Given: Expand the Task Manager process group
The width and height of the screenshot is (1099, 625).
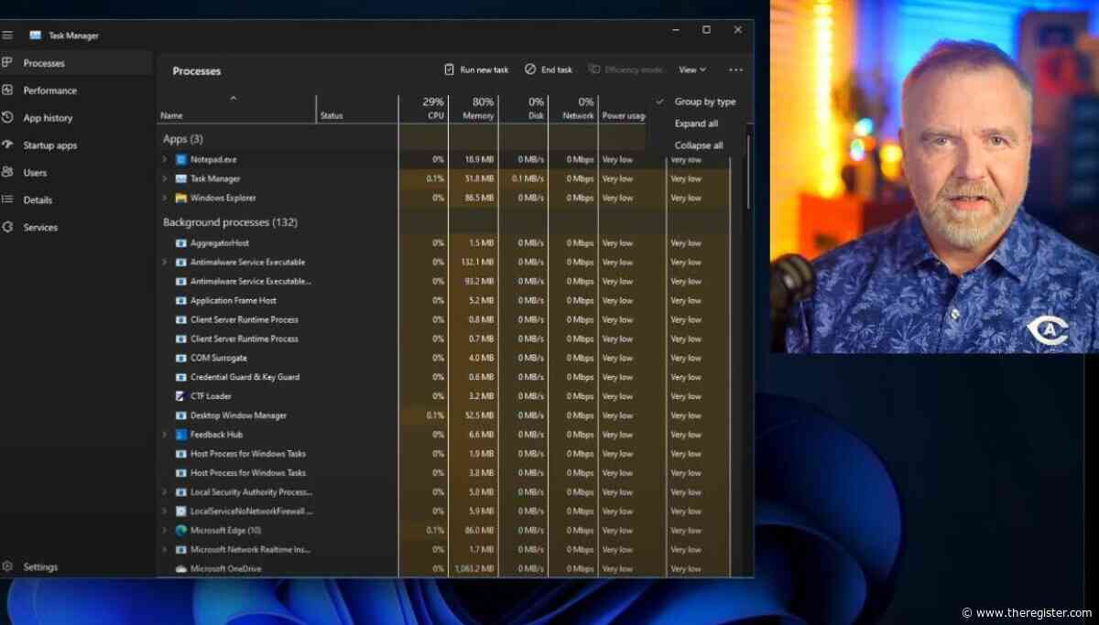Looking at the screenshot, I should 164,178.
